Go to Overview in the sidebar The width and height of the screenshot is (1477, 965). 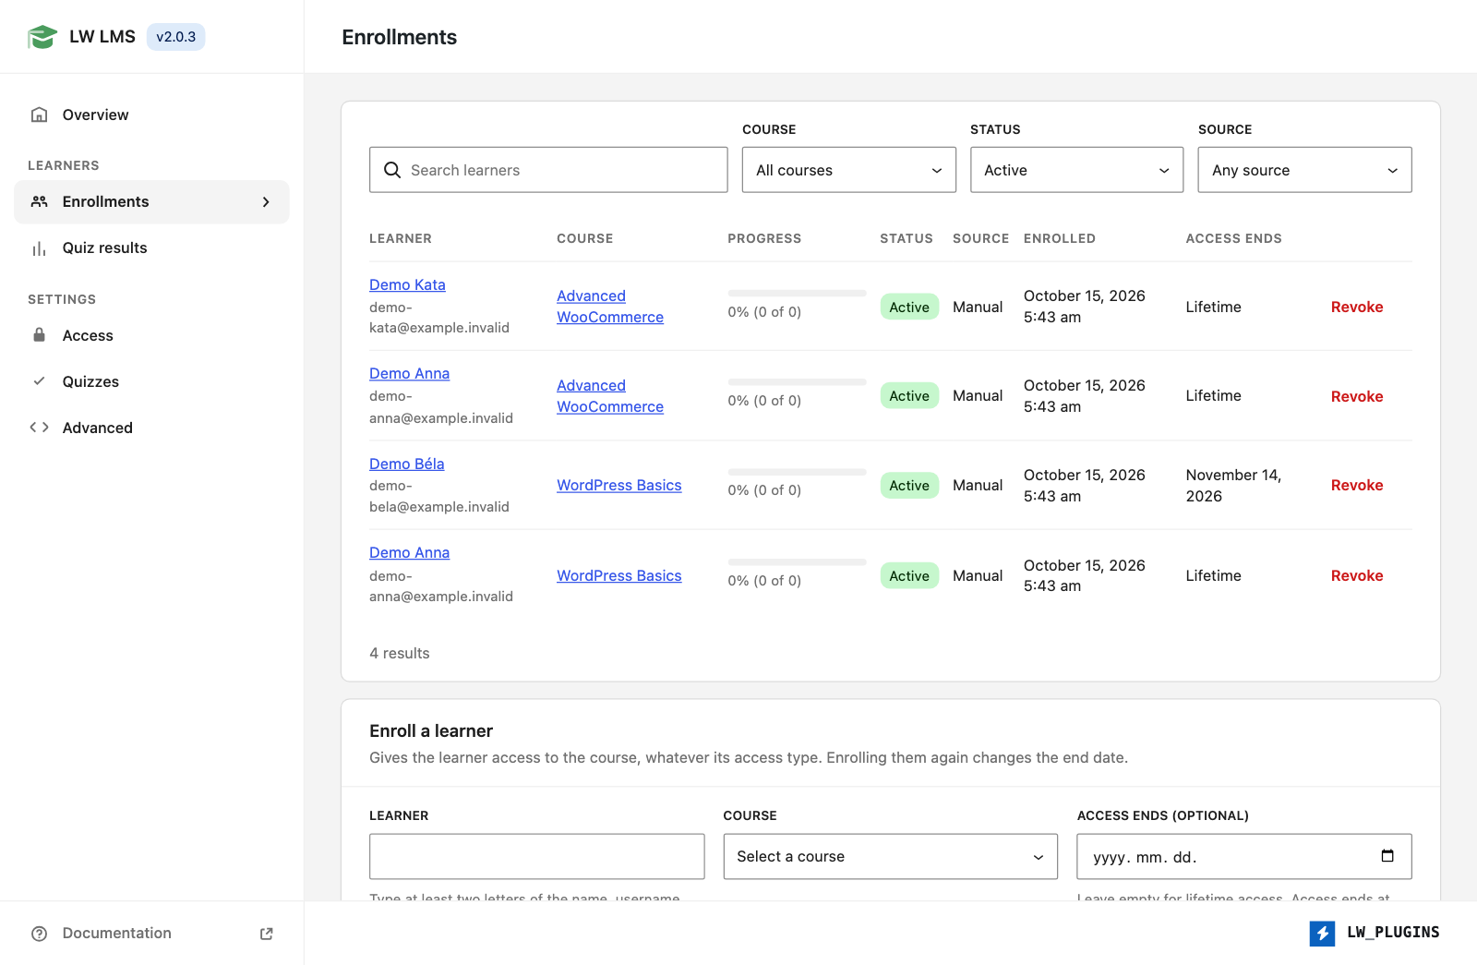[x=151, y=115]
